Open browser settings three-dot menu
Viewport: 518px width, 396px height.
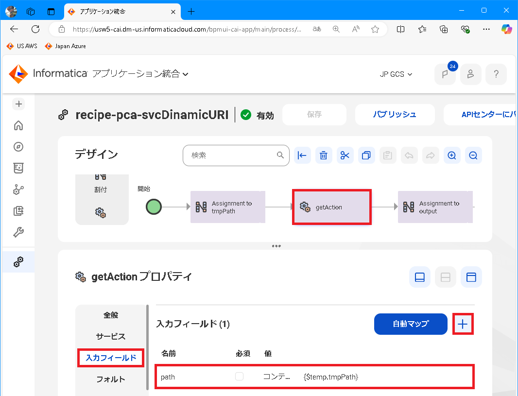tap(486, 29)
